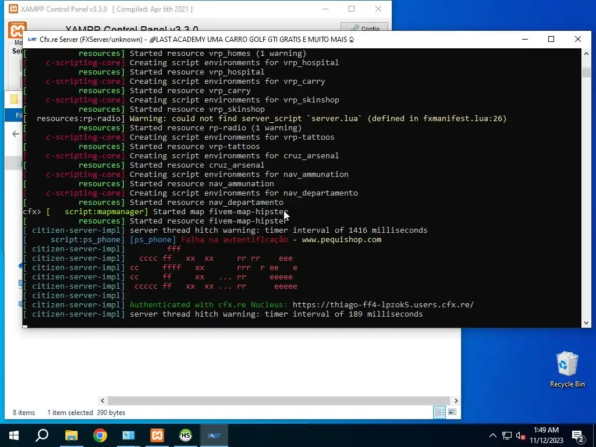Show hidden system tray icons
Screen dimensions: 596x447
pyautogui.click(x=492, y=435)
